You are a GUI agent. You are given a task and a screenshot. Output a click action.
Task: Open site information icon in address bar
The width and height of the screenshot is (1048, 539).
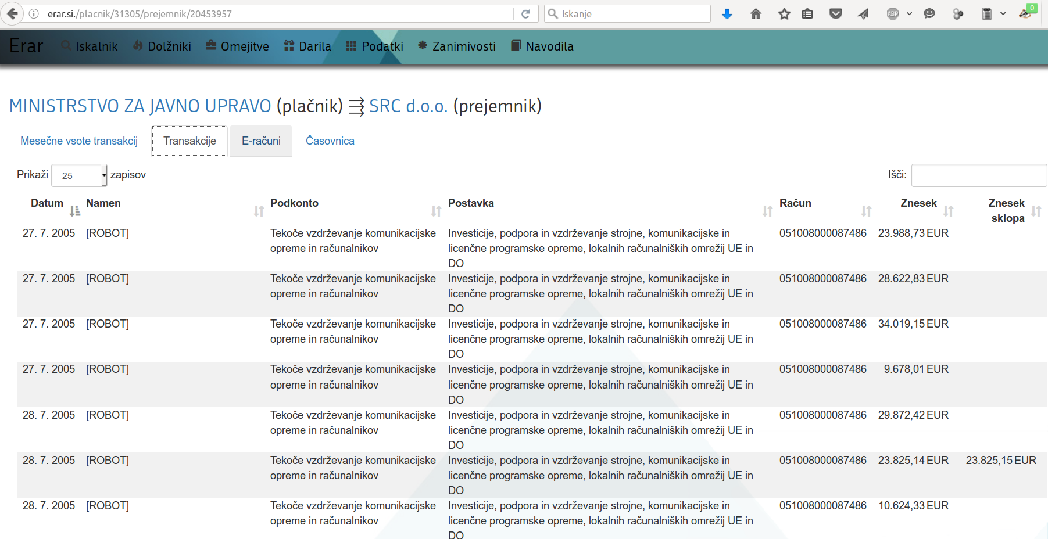tap(34, 13)
